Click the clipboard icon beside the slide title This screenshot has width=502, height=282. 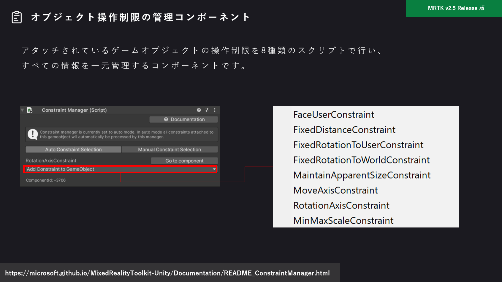(17, 17)
